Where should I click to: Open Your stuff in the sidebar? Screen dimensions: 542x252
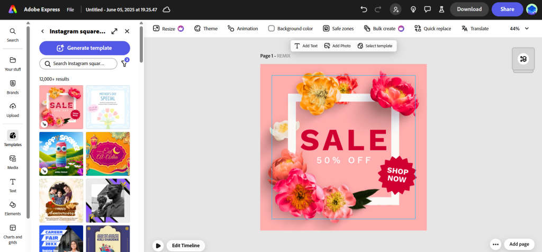coord(13,64)
